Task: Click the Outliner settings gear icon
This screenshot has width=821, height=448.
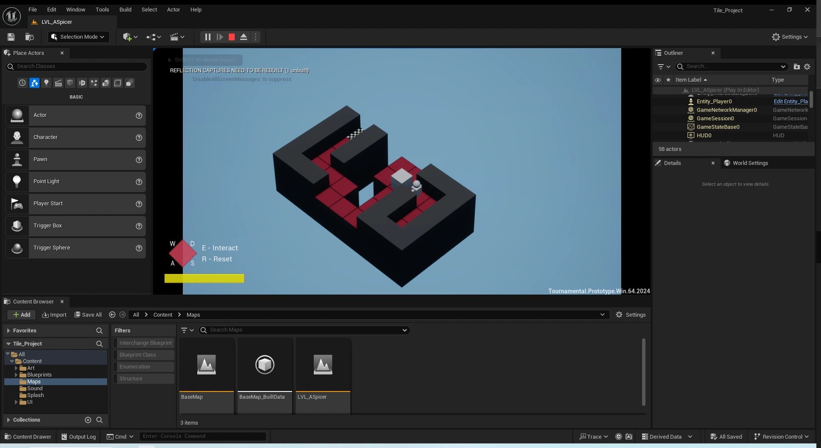Action: (x=807, y=66)
